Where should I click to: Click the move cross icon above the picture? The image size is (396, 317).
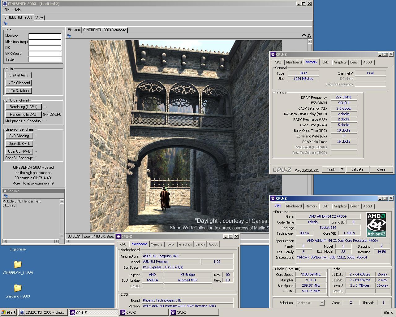(x=304, y=36)
